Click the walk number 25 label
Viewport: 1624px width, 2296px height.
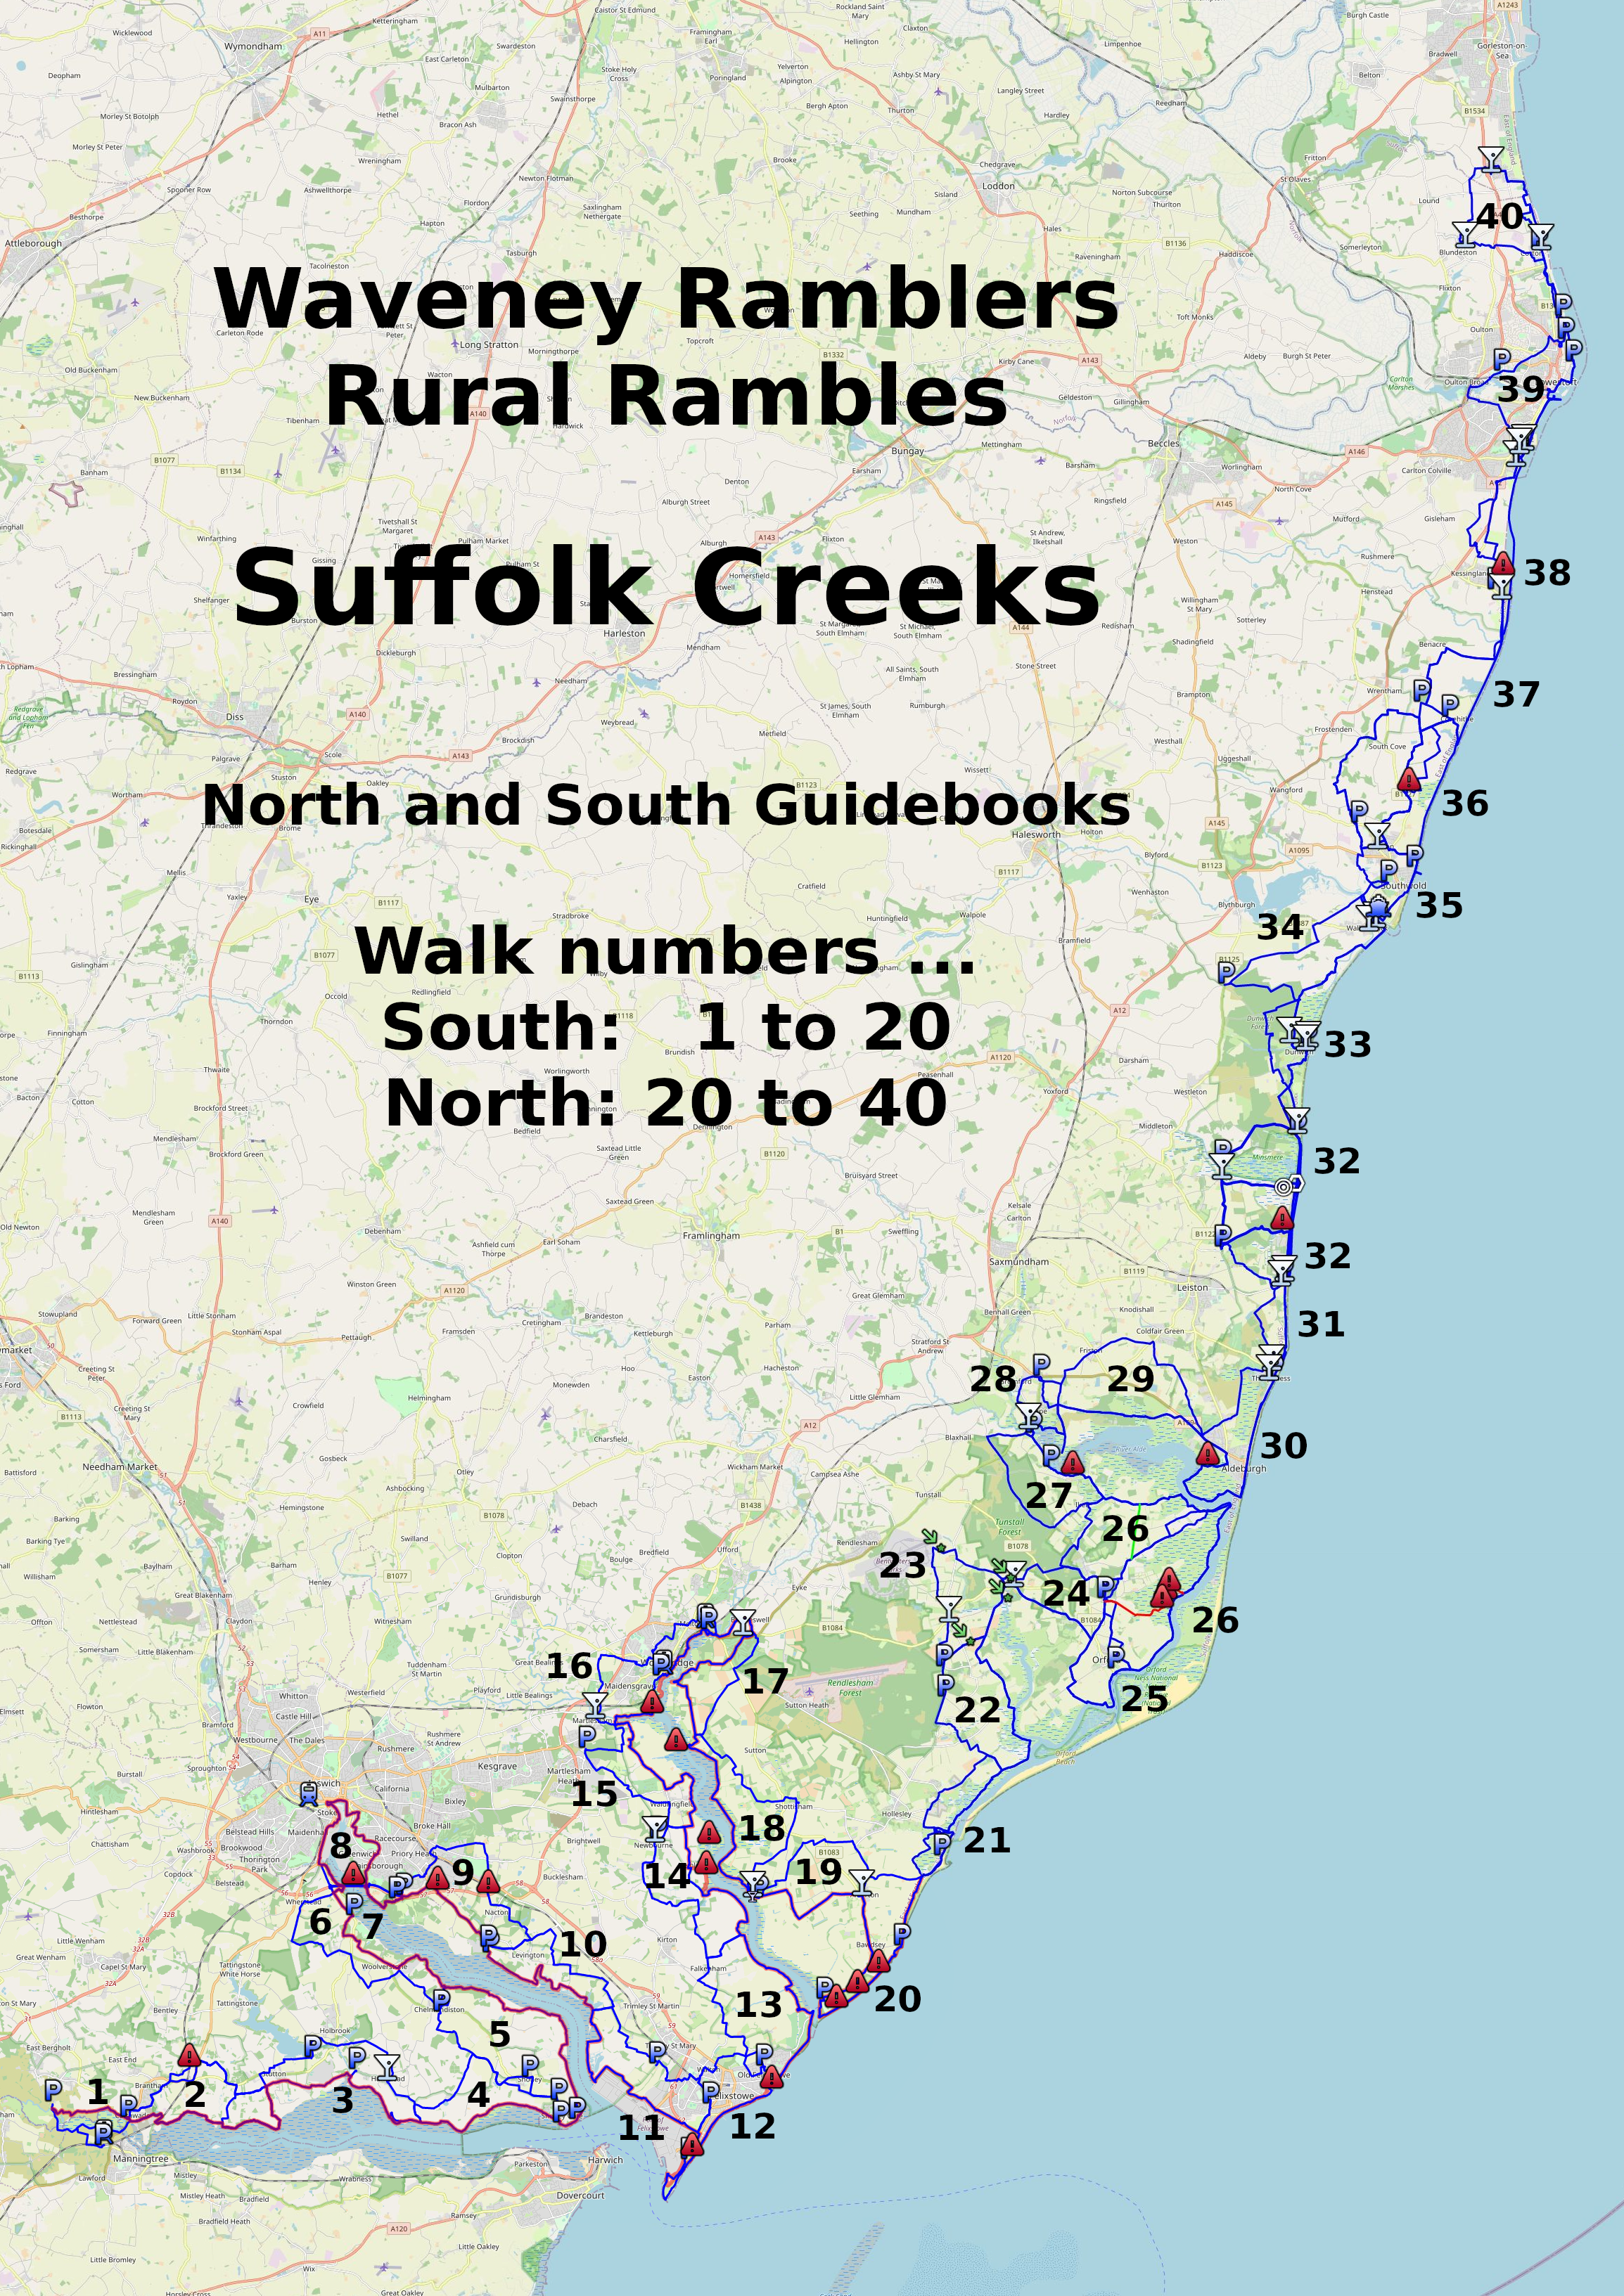1144,1699
